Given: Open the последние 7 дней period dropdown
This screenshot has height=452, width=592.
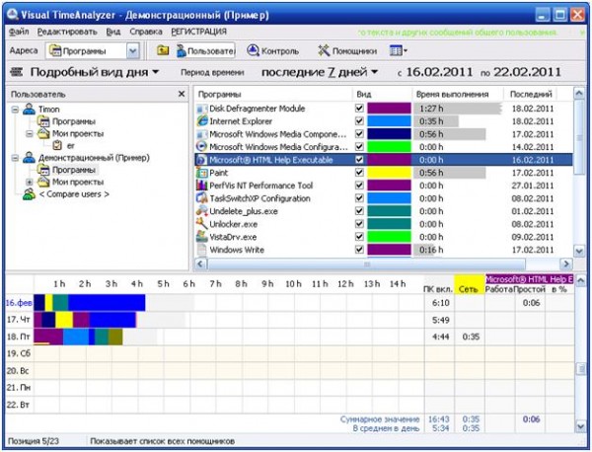Looking at the screenshot, I should tap(375, 72).
